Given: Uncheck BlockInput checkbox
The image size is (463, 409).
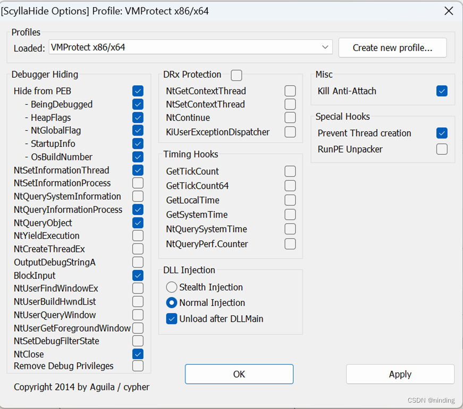Looking at the screenshot, I should click(x=138, y=276).
